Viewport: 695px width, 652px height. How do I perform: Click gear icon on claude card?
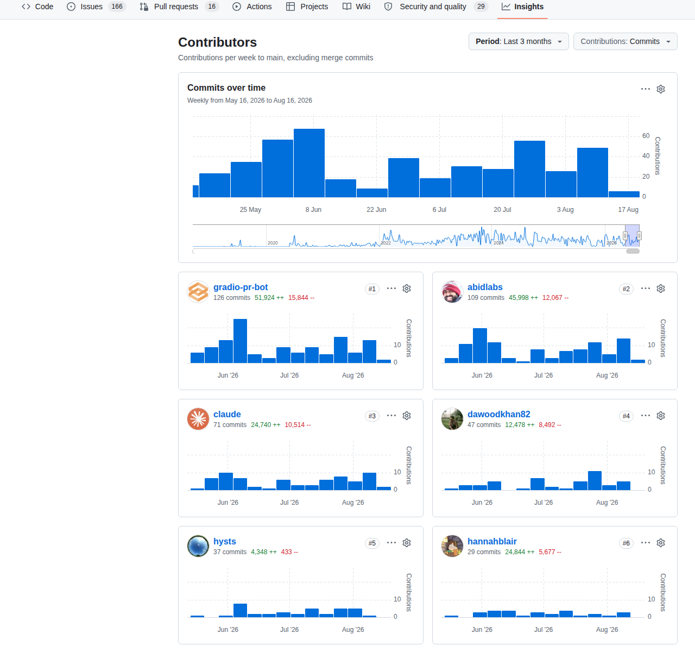pos(407,416)
